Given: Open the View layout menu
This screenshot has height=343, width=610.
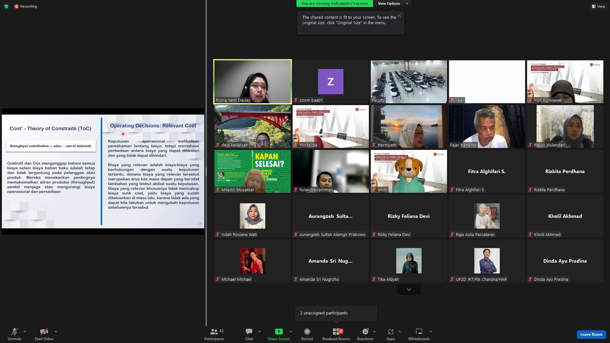Looking at the screenshot, I should 599,6.
